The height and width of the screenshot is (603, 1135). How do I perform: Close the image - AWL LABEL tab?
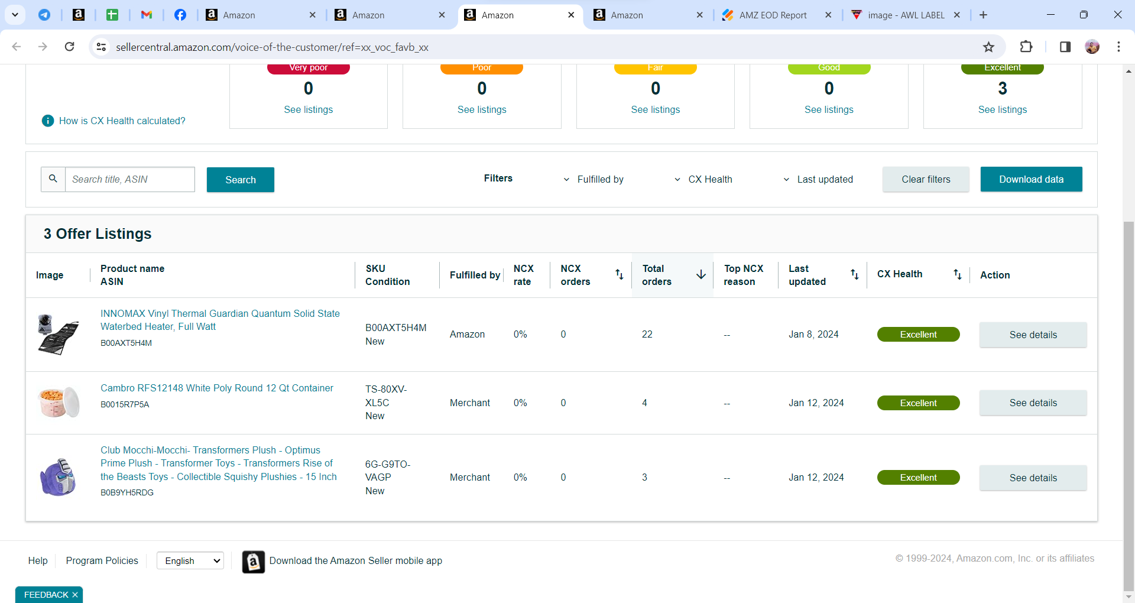(957, 15)
